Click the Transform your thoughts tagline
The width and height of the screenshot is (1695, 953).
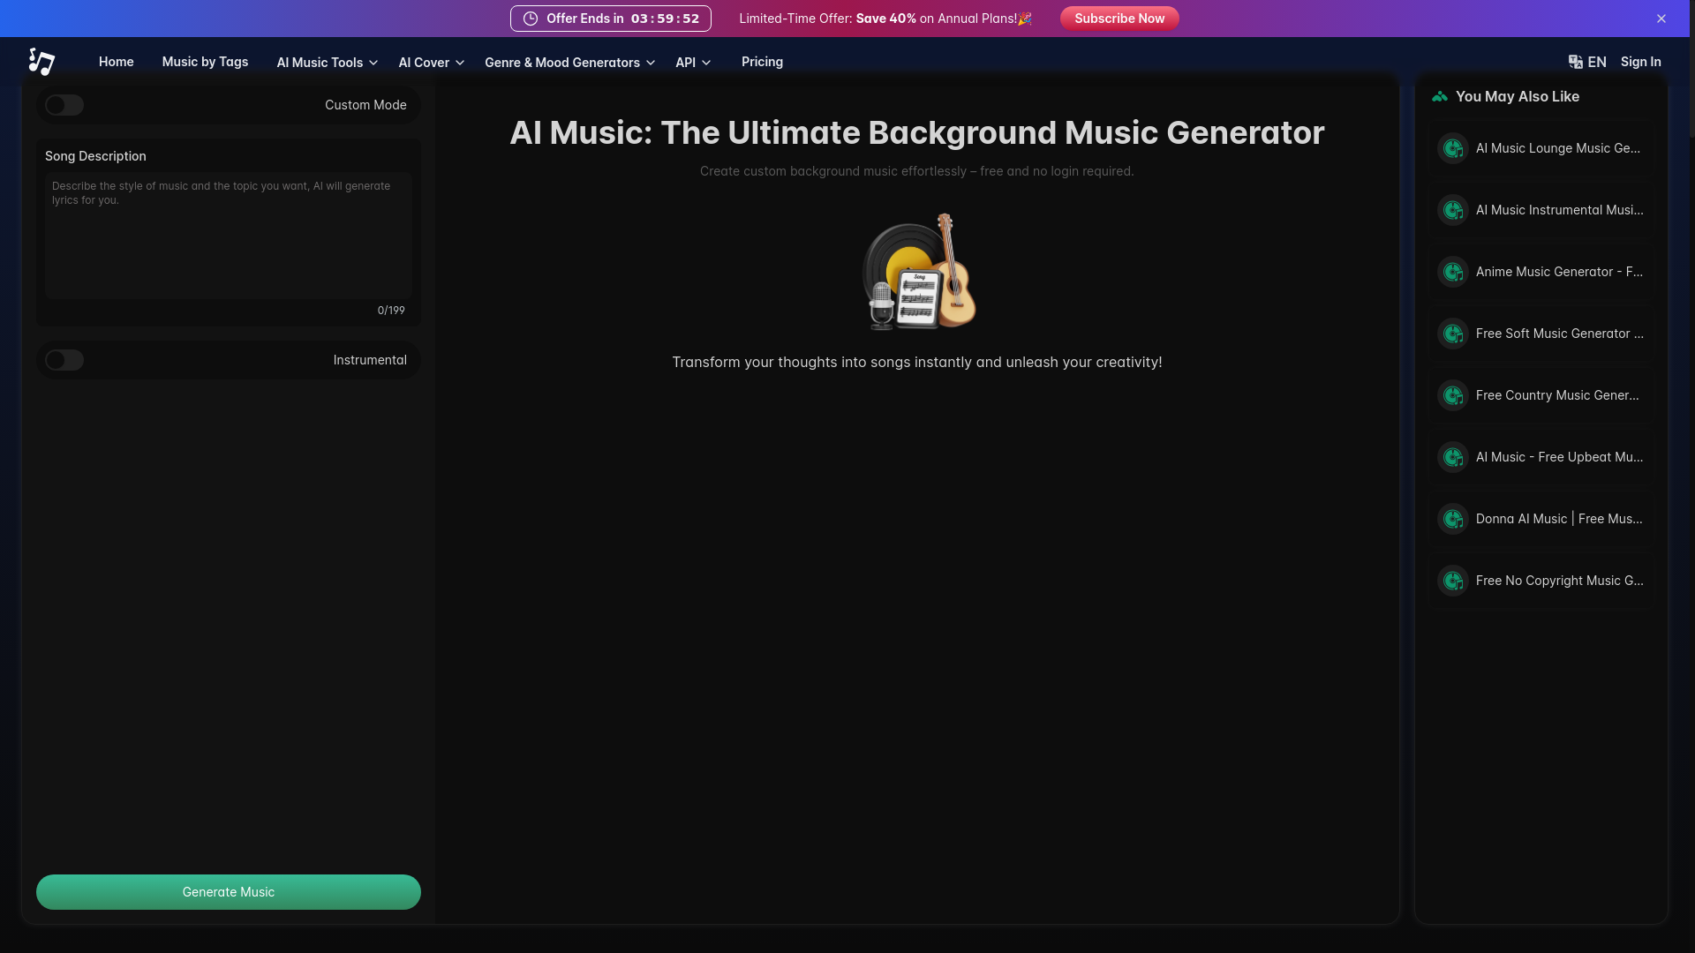coord(917,362)
